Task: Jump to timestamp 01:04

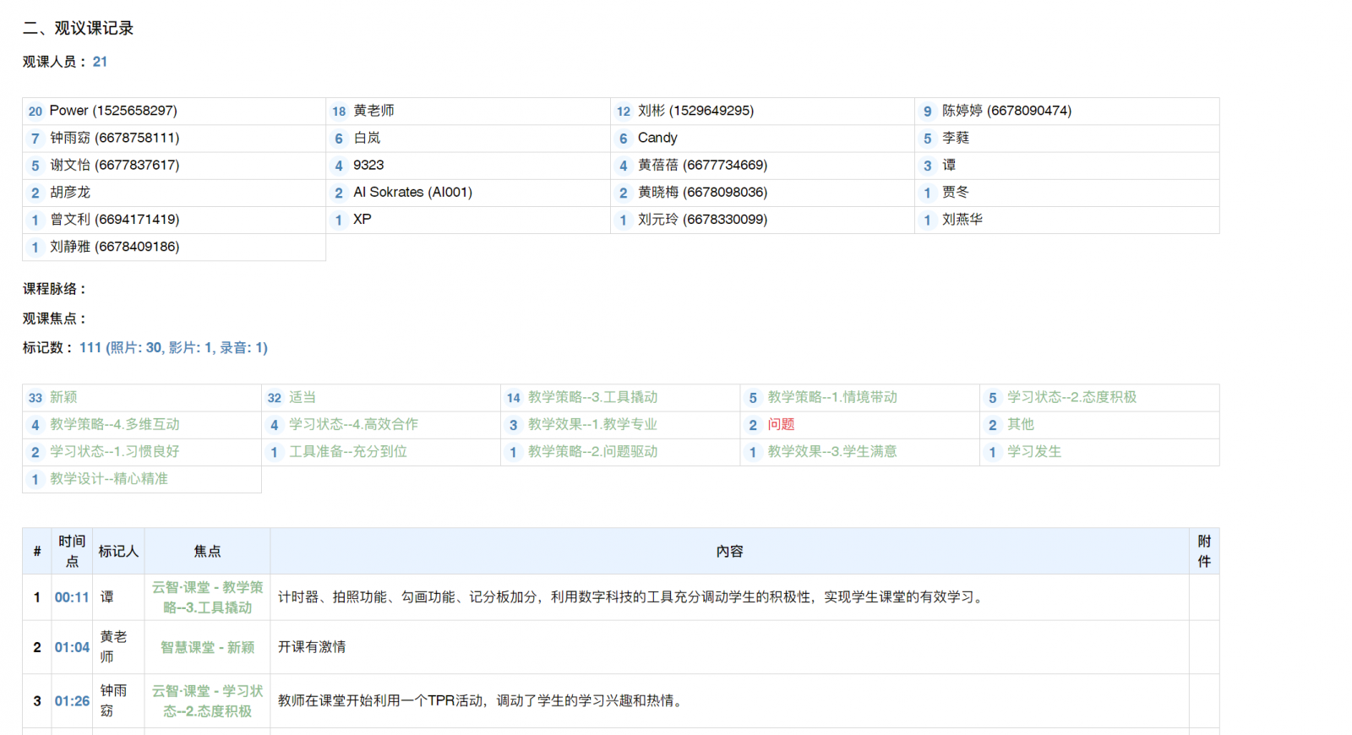Action: (x=72, y=647)
